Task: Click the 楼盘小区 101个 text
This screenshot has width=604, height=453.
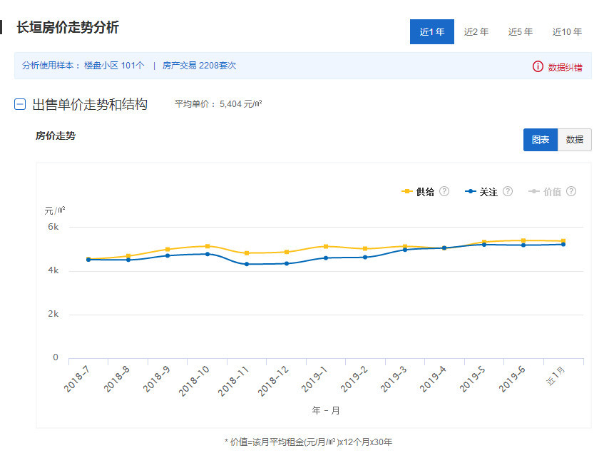Action: coord(114,66)
